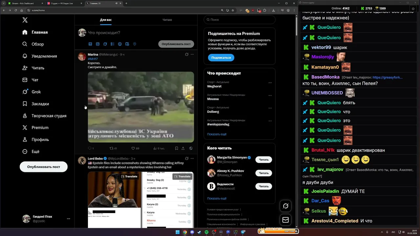Open Главная home in the sidebar

(35, 32)
